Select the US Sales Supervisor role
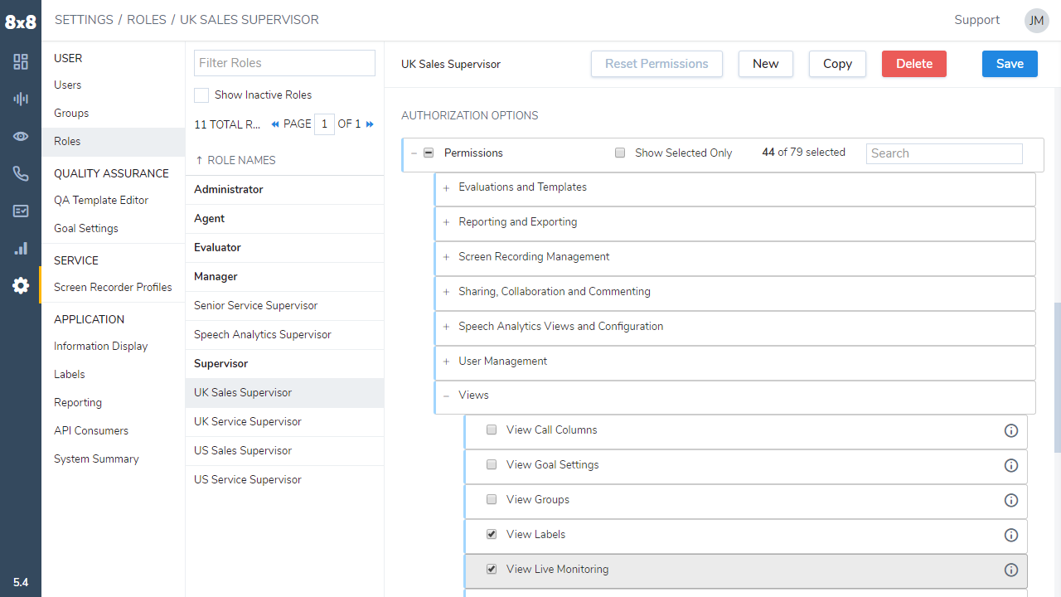 pyautogui.click(x=284, y=451)
